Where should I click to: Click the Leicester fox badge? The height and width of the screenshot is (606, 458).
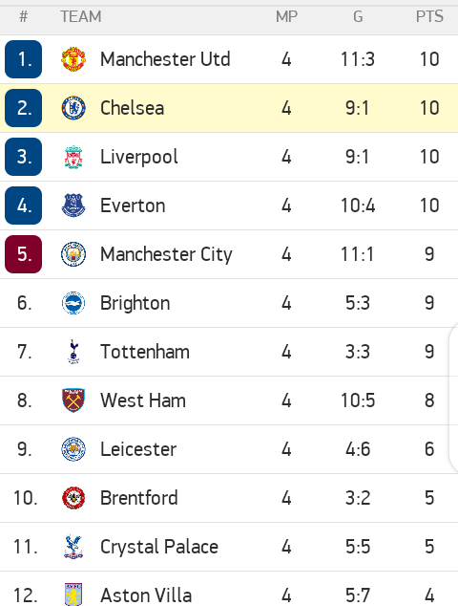[73, 449]
